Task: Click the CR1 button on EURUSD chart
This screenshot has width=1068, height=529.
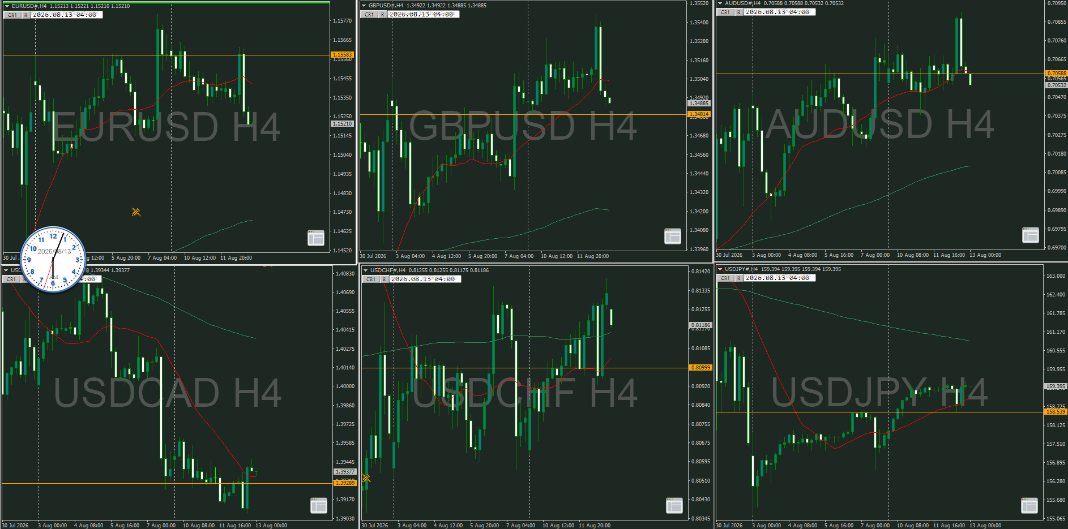Action: click(x=12, y=15)
